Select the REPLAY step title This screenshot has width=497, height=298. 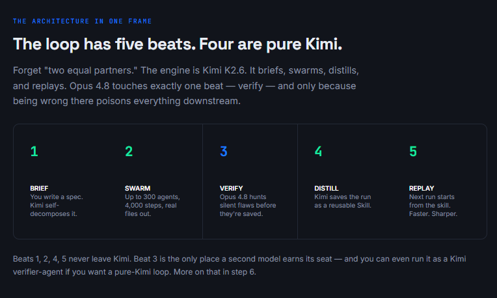422,188
